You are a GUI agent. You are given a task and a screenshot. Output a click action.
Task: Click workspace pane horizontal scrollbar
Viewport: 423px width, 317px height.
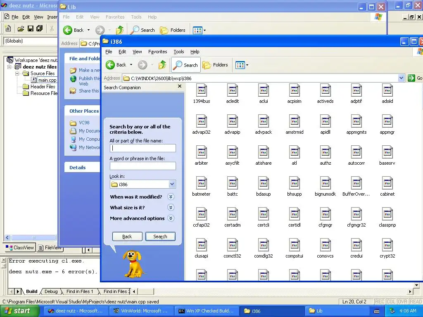[x=34, y=237]
